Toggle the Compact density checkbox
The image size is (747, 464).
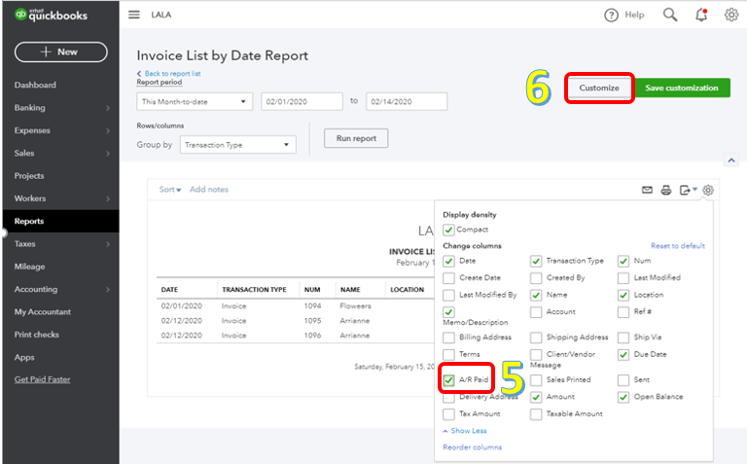(448, 231)
